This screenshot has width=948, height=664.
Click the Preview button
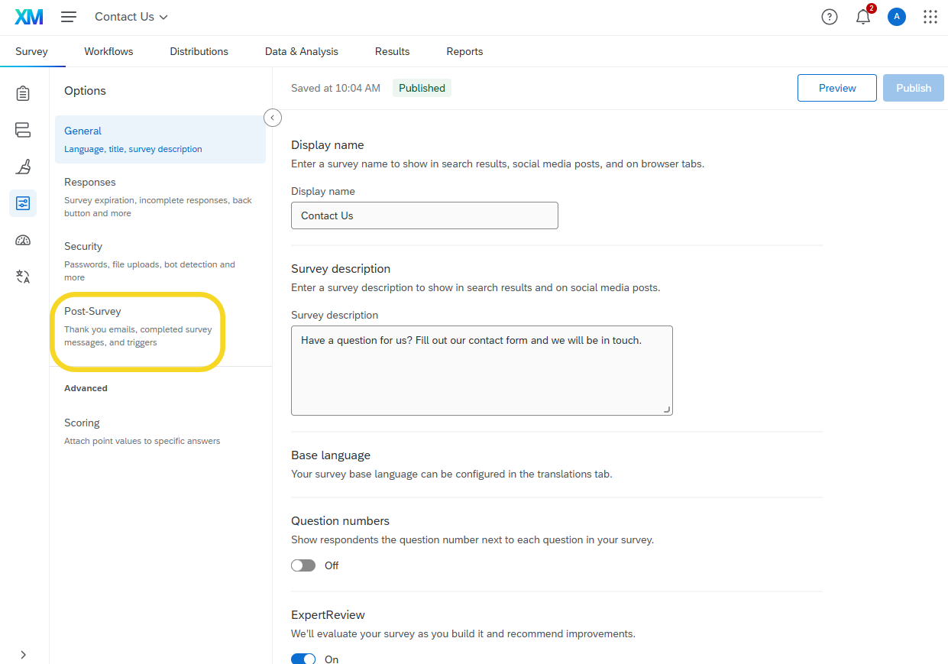click(837, 88)
